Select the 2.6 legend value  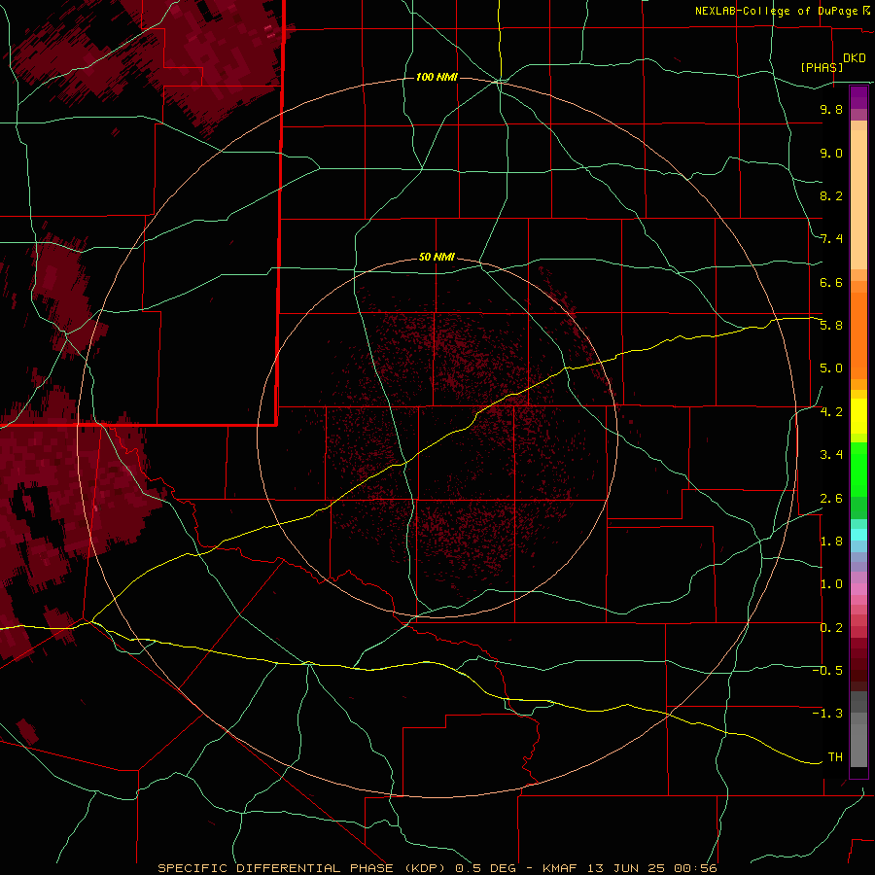click(x=831, y=499)
